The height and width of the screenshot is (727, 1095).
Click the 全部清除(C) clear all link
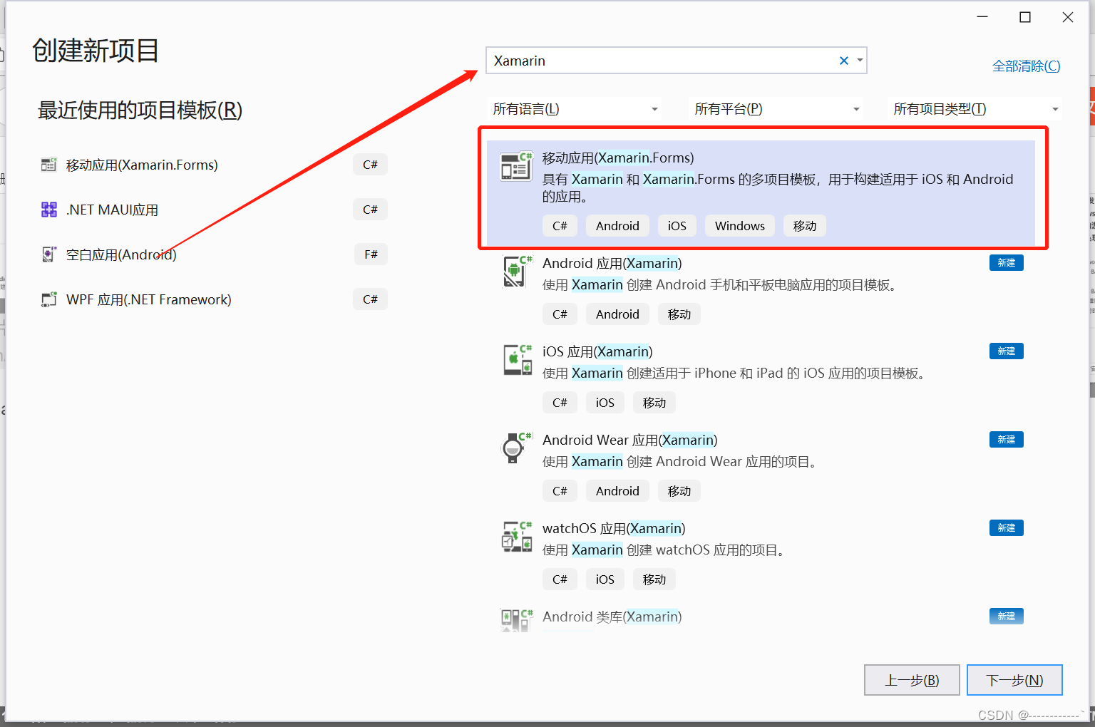click(1026, 66)
